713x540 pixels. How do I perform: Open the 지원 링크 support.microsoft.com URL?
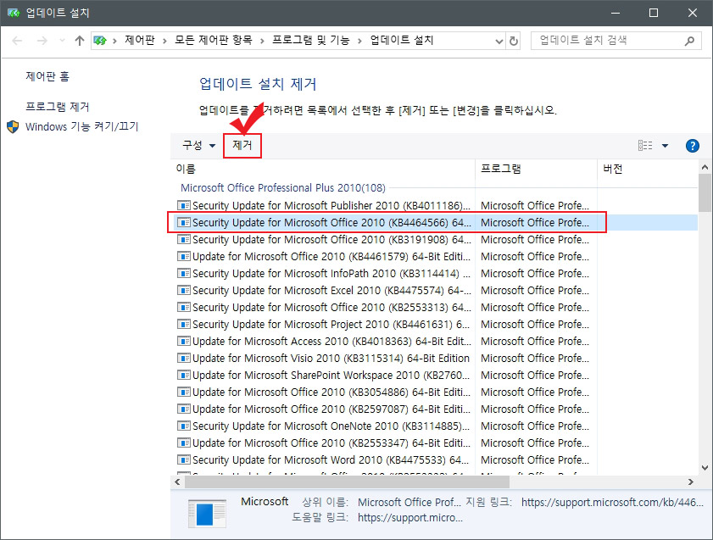tap(612, 502)
